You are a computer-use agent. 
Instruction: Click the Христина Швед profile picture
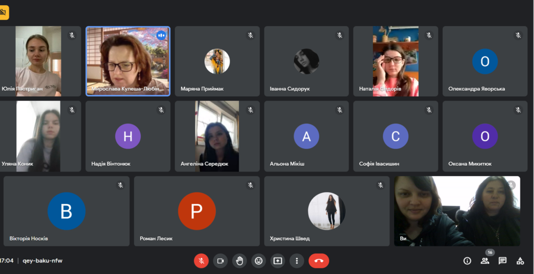tap(326, 211)
